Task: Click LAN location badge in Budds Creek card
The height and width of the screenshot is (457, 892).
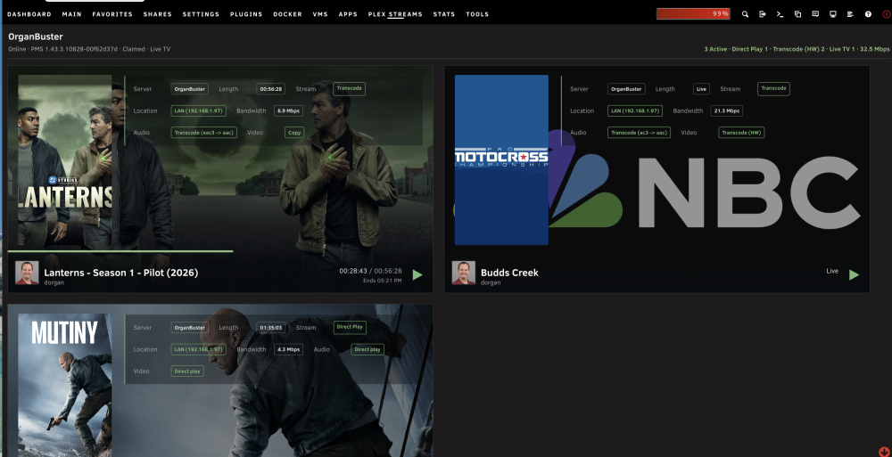Action: (635, 110)
